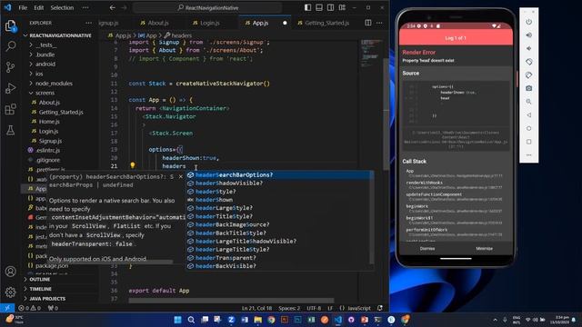
Task: Toggle secondary side bar layout icon
Action: click(x=330, y=7)
